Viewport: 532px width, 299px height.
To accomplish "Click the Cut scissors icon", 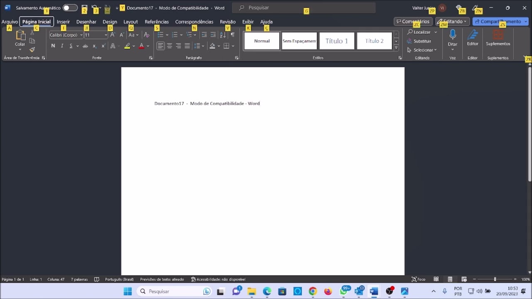I will (x=32, y=33).
